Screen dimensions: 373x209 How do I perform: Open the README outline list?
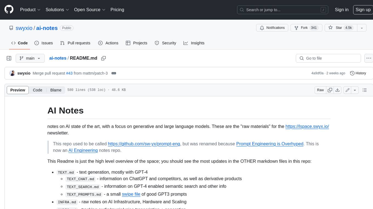[364, 90]
